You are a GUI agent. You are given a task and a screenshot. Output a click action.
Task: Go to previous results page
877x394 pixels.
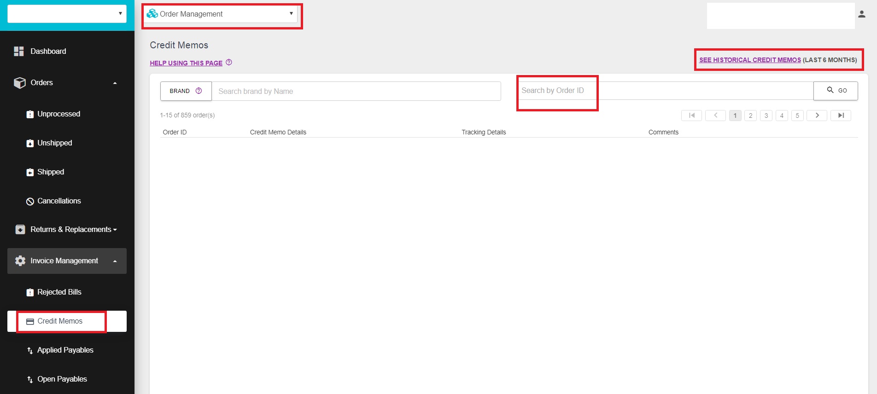[715, 116]
